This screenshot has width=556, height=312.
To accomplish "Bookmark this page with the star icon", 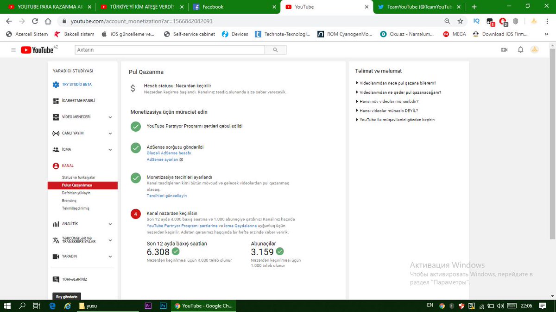I will click(460, 21).
